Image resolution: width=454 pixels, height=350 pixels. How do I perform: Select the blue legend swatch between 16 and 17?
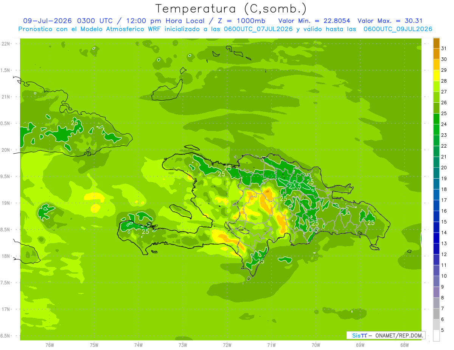pos(436,206)
